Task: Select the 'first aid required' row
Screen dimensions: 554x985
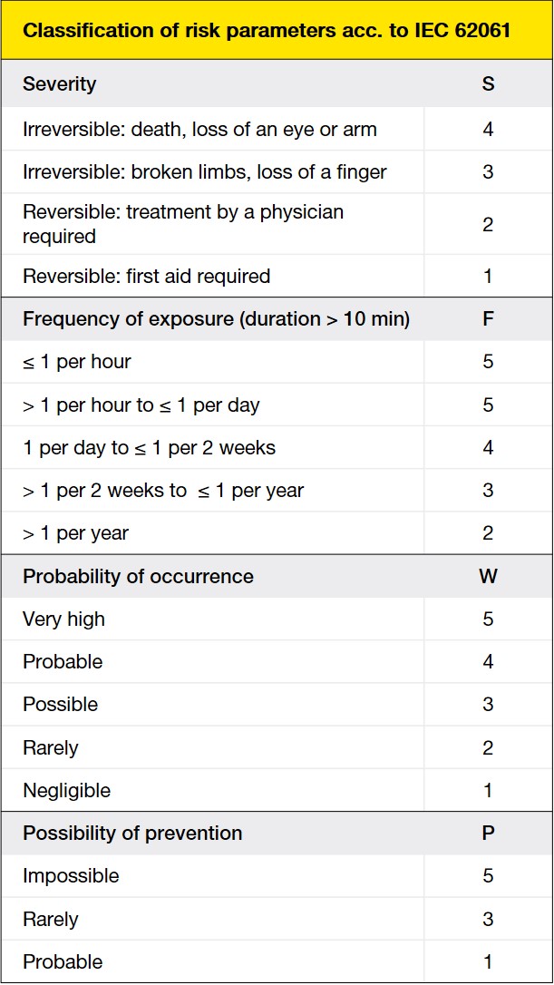Action: [x=147, y=276]
